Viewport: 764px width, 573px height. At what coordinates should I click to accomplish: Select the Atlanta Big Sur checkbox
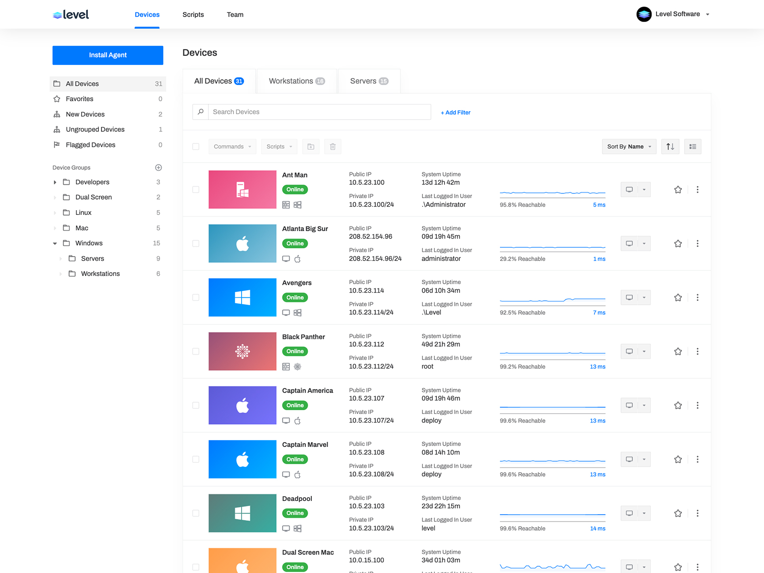click(196, 244)
